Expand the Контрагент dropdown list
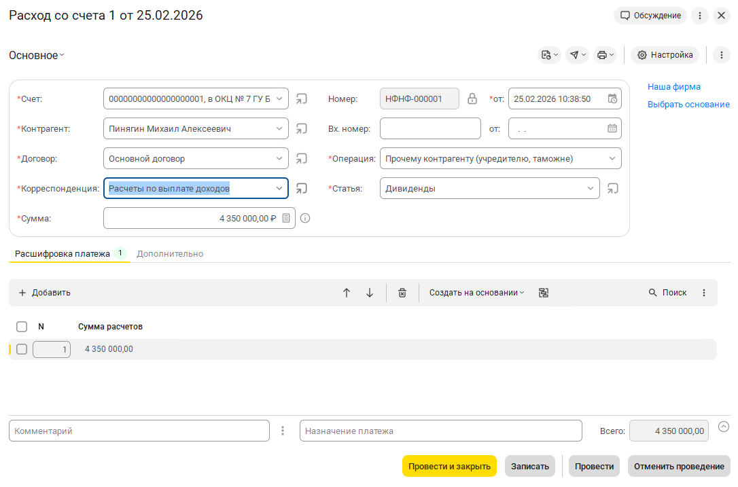Image resolution: width=738 pixels, height=487 pixels. (x=279, y=128)
